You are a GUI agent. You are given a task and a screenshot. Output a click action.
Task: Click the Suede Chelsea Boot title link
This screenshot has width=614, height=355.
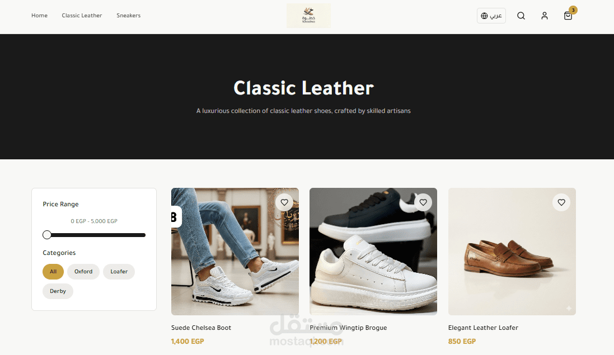(x=201, y=328)
